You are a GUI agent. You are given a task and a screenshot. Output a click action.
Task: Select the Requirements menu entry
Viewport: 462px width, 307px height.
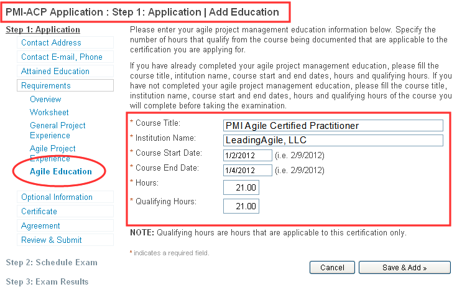tap(65, 85)
